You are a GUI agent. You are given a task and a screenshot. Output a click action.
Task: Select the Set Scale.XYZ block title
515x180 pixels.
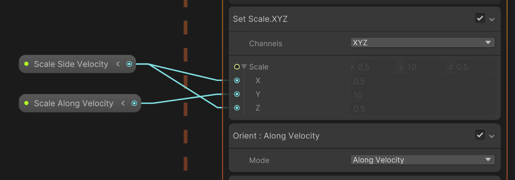coord(260,19)
